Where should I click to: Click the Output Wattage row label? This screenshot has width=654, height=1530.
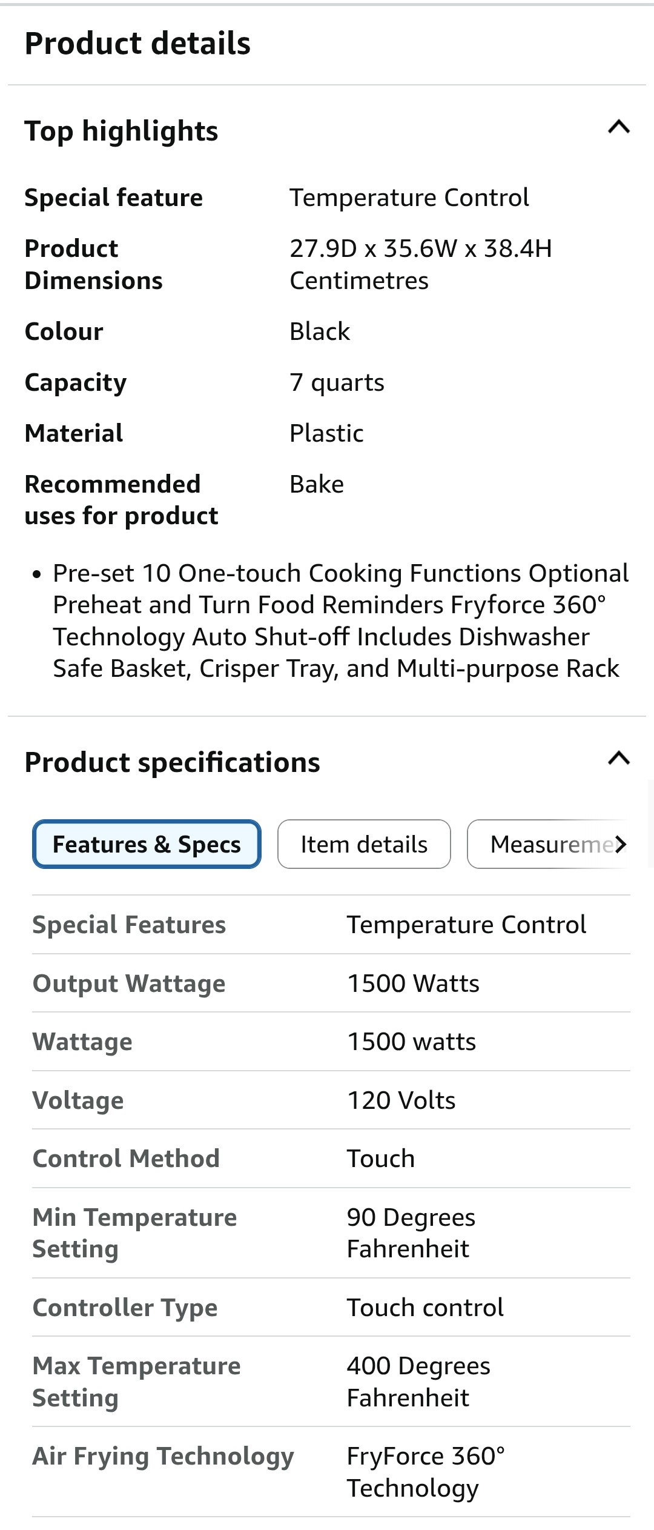[x=128, y=983]
